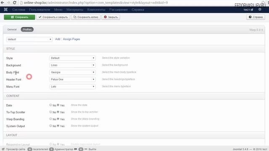This screenshot has height=151, width=269.
Task: Select Yes for To-Top Scroller
Action: point(58,112)
